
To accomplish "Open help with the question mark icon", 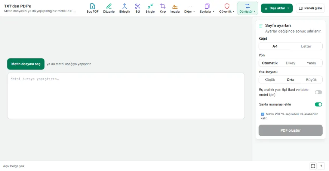I will (x=321, y=166).
